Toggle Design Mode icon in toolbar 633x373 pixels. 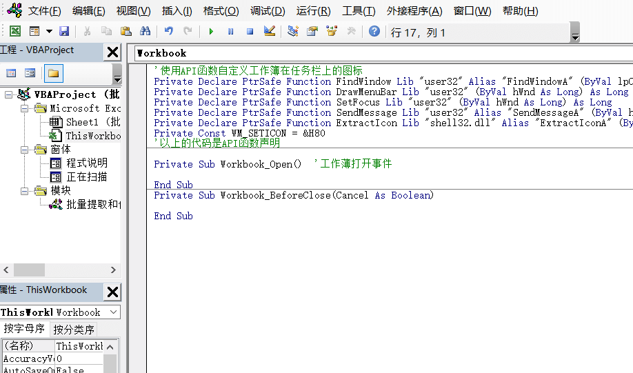coord(270,31)
